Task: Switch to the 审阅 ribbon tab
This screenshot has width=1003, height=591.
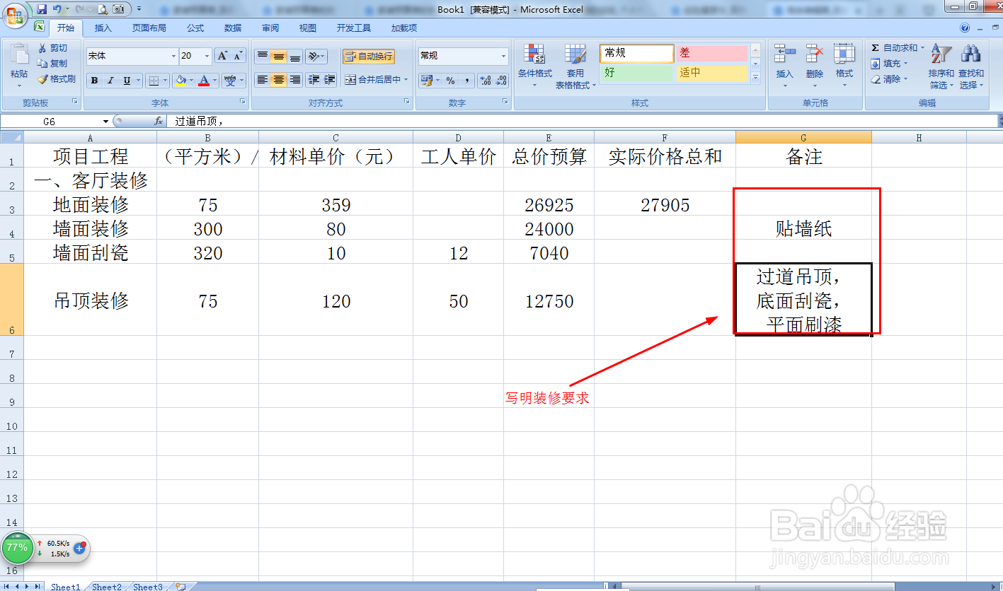Action: [x=270, y=28]
